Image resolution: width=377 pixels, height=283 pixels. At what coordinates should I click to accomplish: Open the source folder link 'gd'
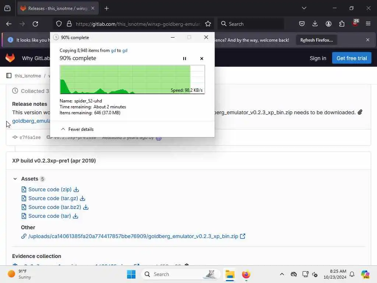[x=113, y=50]
